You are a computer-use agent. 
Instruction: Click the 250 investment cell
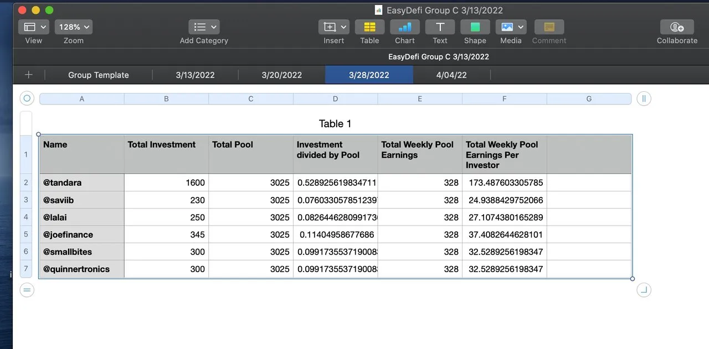166,217
